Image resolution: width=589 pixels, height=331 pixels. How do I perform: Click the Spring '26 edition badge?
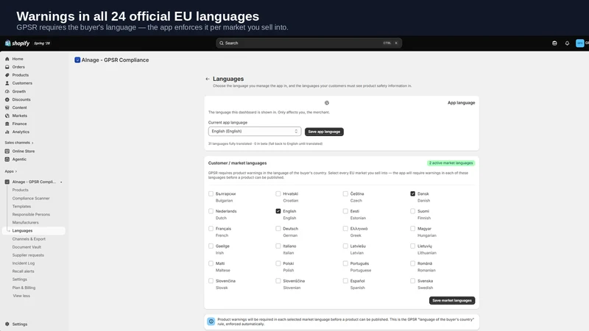pos(42,43)
